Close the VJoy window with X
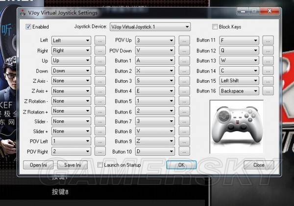Viewport: 294px width, 206px height. click(x=269, y=11)
